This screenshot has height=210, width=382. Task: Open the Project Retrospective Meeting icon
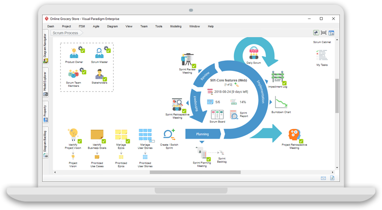[294, 135]
